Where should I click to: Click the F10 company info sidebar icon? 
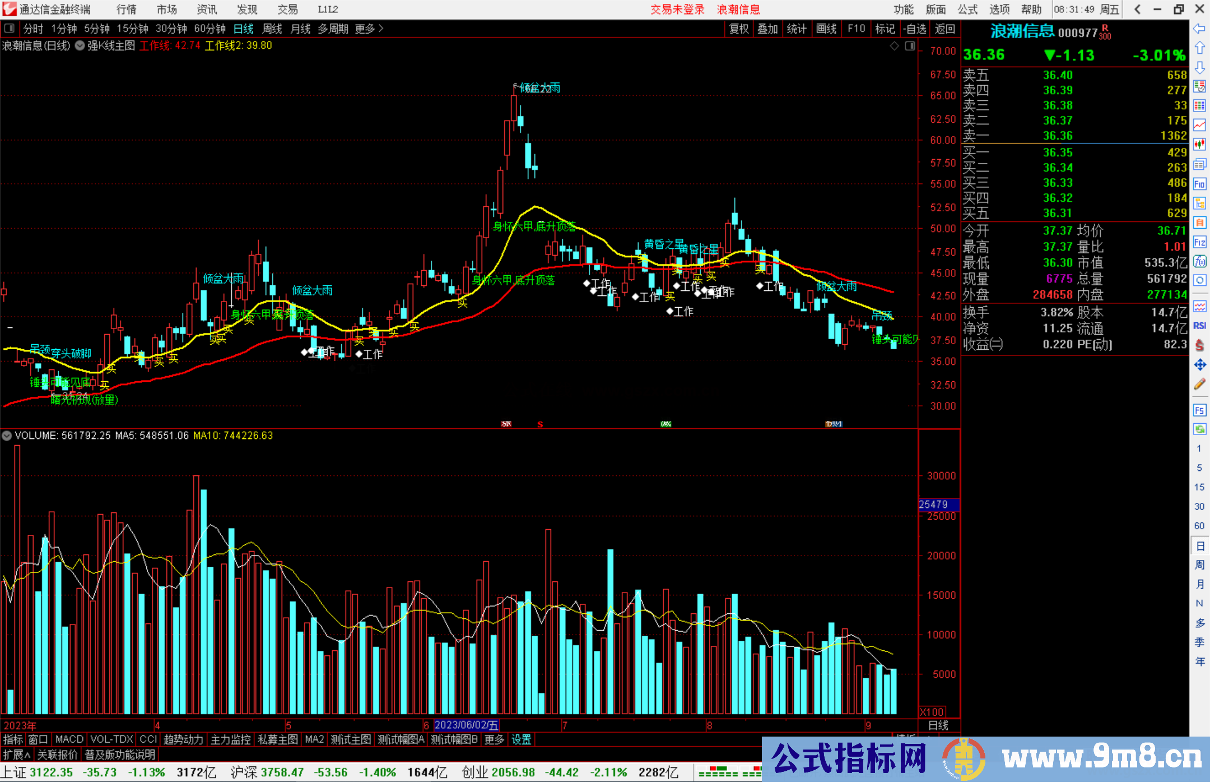pos(1199,184)
